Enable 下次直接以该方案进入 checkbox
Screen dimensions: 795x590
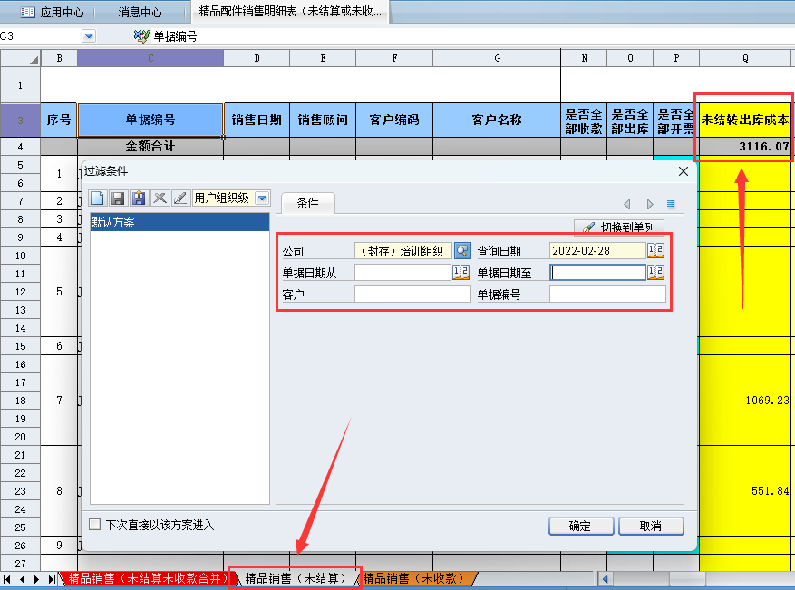pyautogui.click(x=95, y=525)
